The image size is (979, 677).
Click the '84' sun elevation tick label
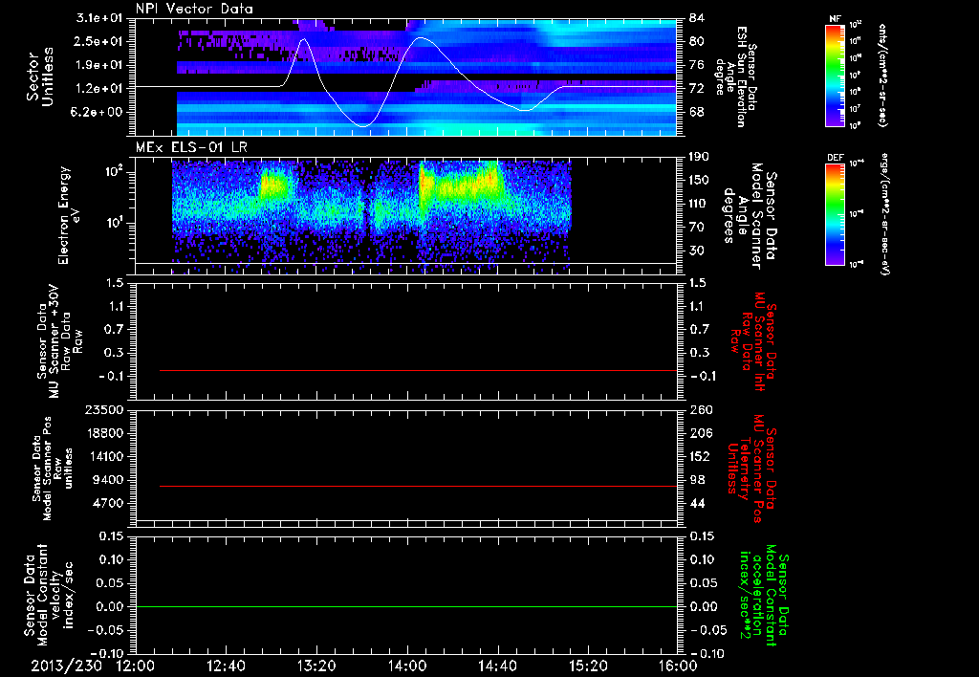697,18
